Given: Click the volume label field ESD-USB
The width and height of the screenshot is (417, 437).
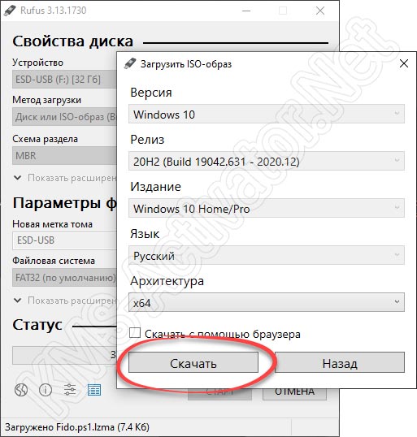Looking at the screenshot, I should [x=65, y=240].
